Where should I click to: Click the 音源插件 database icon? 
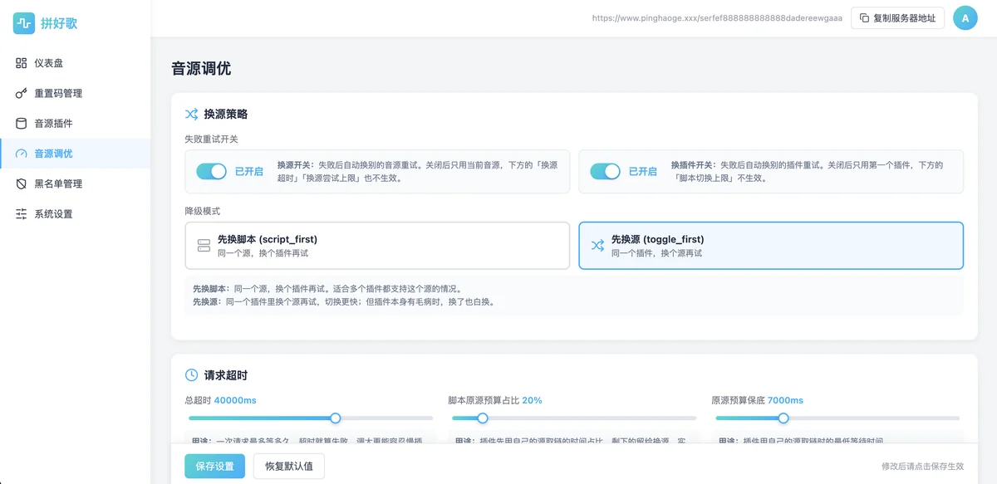22,124
